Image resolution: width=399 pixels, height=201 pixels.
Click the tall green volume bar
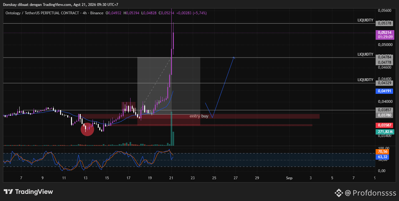[x=172, y=129]
